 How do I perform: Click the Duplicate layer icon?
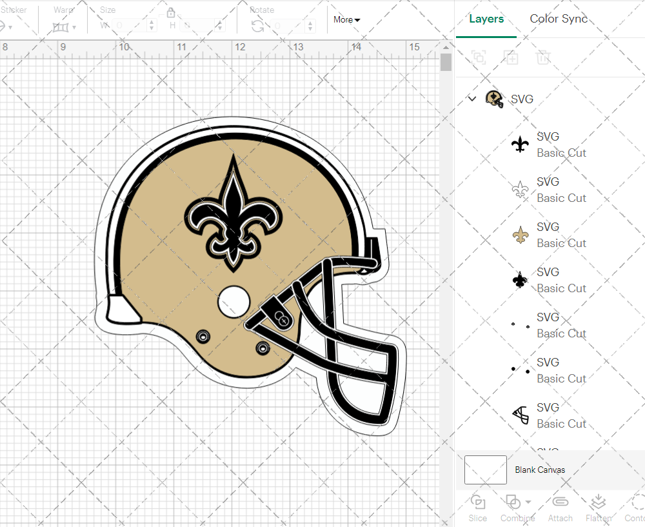(x=511, y=57)
